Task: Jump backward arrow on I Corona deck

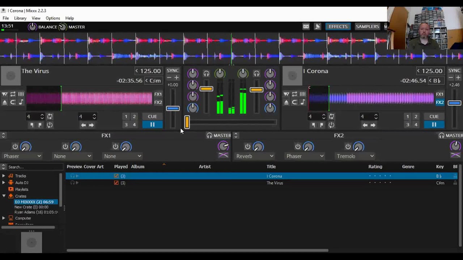Action: (x=365, y=125)
